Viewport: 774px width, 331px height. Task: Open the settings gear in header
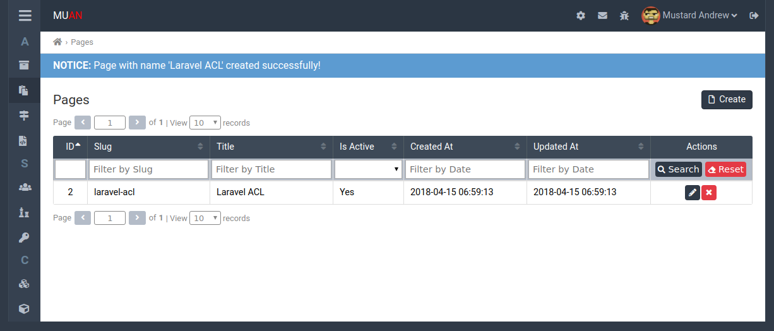[x=581, y=16]
